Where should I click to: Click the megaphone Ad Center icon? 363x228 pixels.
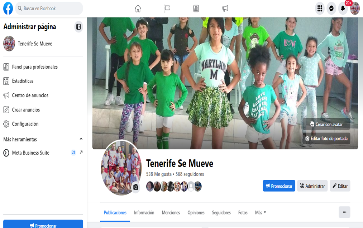point(225,8)
